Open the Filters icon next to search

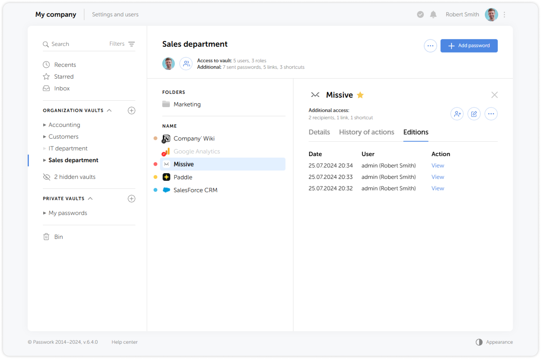click(131, 44)
